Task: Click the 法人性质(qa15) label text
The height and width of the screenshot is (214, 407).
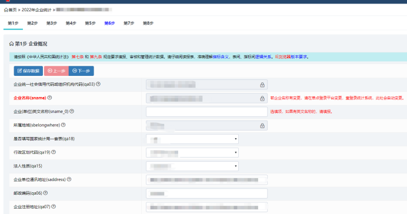Action: [x=28, y=166]
